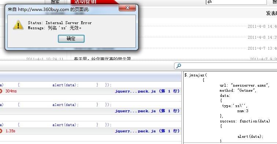Image resolution: width=277 pixels, height=144 pixels.
Task: Click the 'num:3' code line
Action: click(x=243, y=111)
